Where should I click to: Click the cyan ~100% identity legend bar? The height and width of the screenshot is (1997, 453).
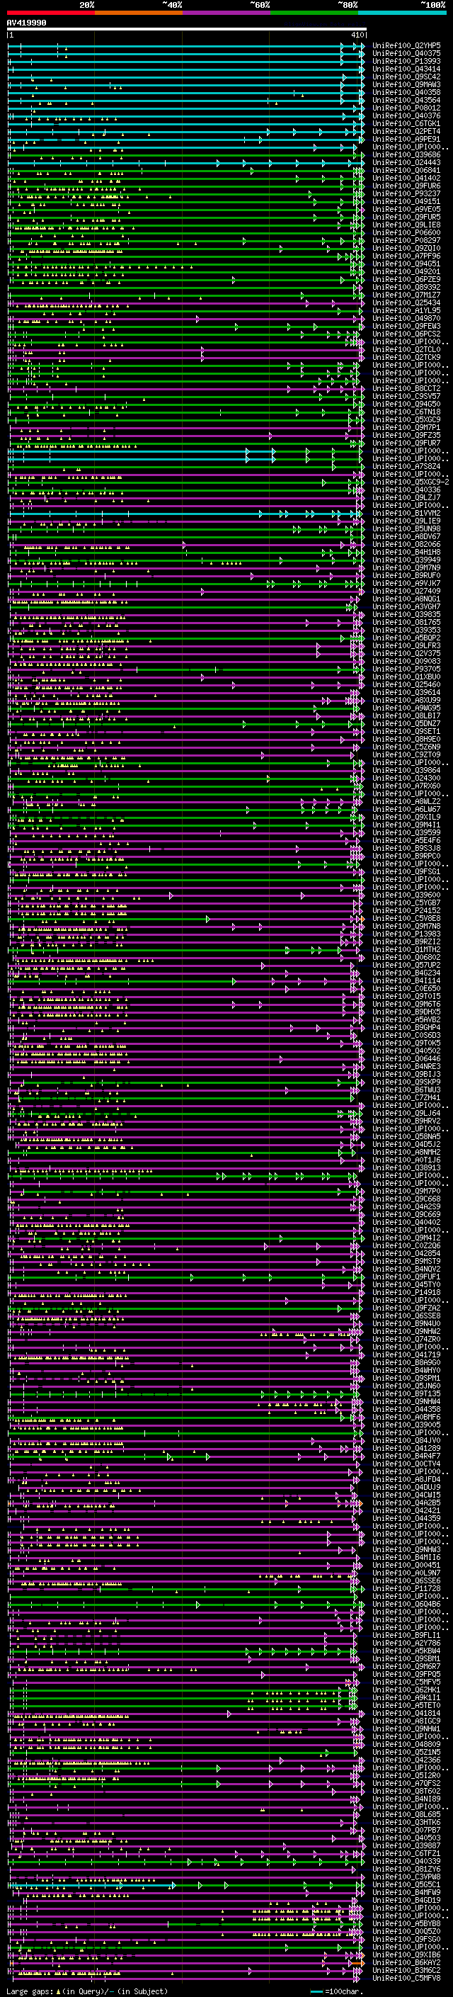403,13
